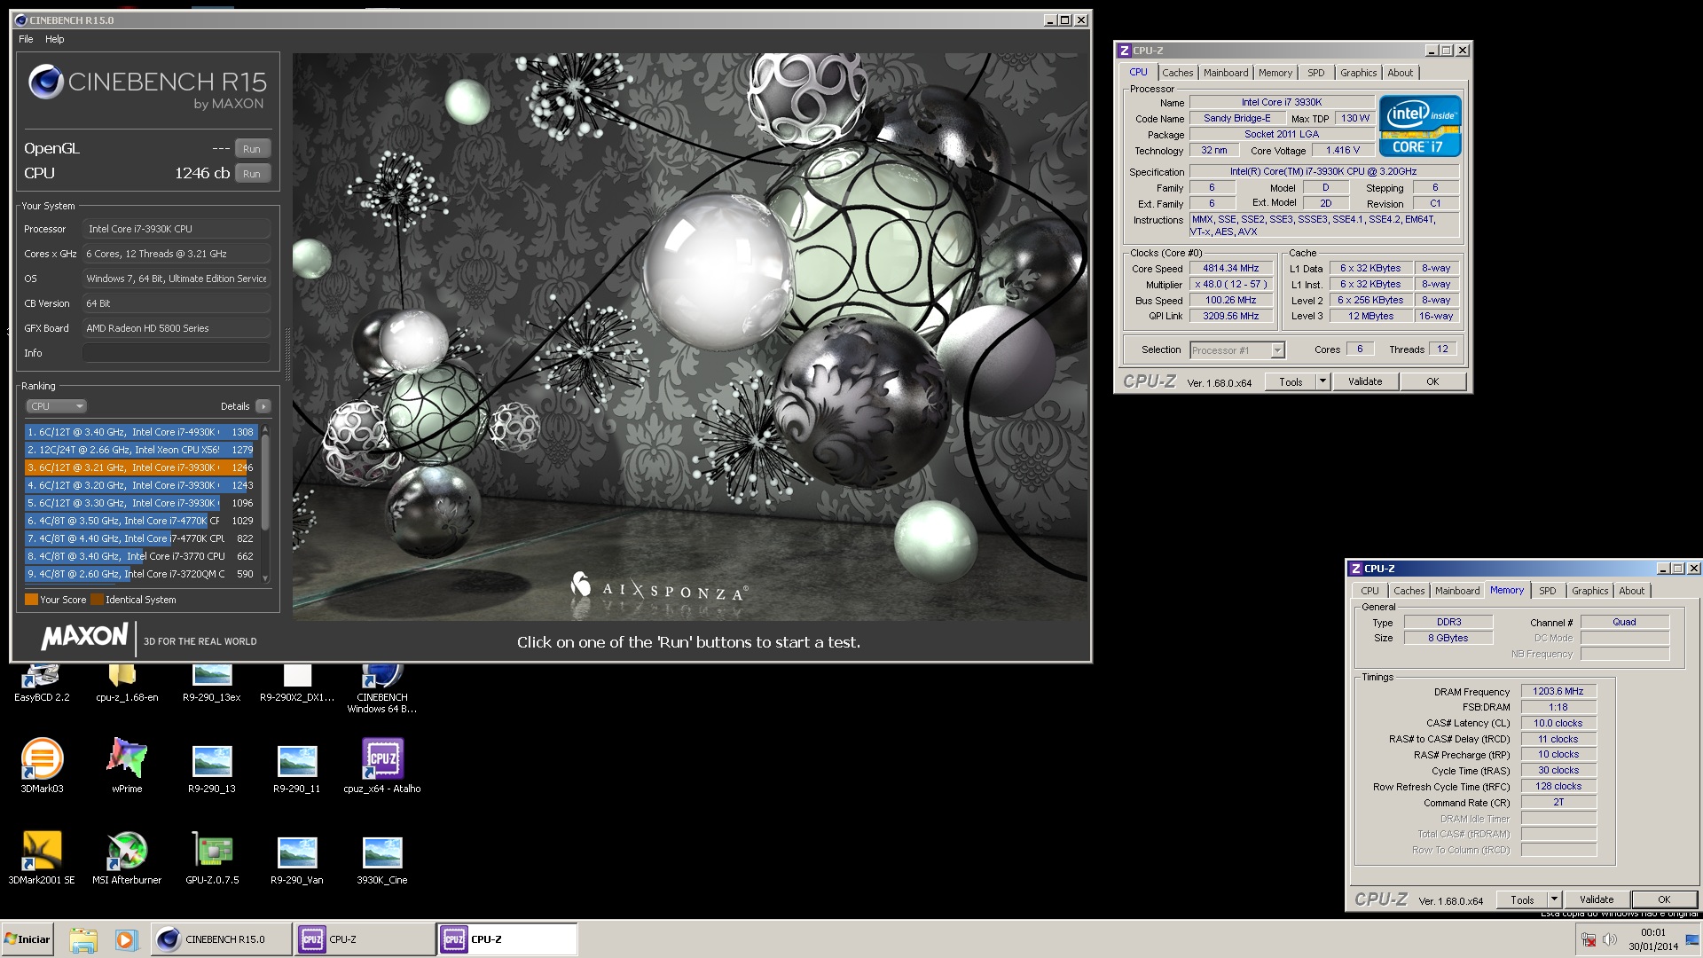
Task: Launch the wPrime desktop icon
Action: (x=127, y=766)
